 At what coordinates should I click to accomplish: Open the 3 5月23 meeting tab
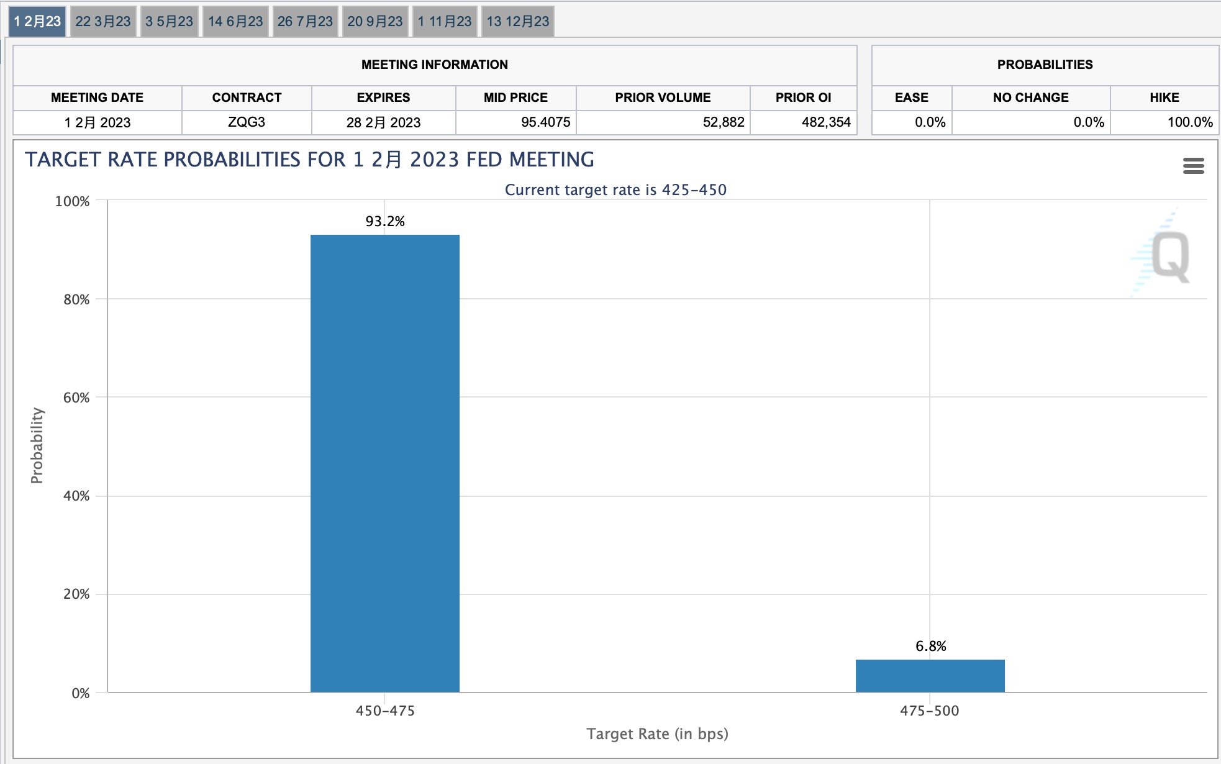tap(169, 22)
